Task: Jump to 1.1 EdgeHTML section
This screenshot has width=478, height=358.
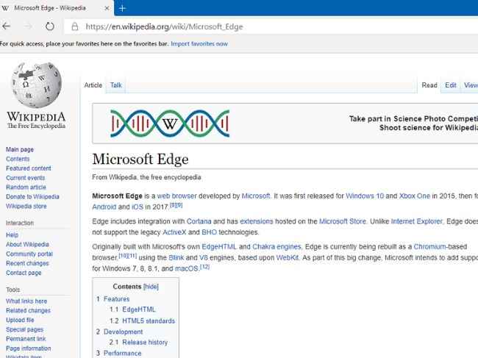Action: (x=132, y=309)
